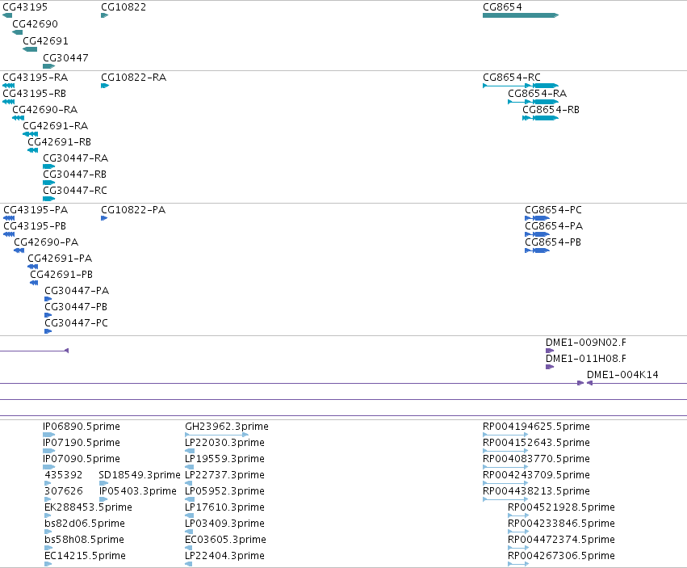Image resolution: width=687 pixels, height=568 pixels.
Task: Open the CG30447-PC protein label
Action: coord(76,323)
